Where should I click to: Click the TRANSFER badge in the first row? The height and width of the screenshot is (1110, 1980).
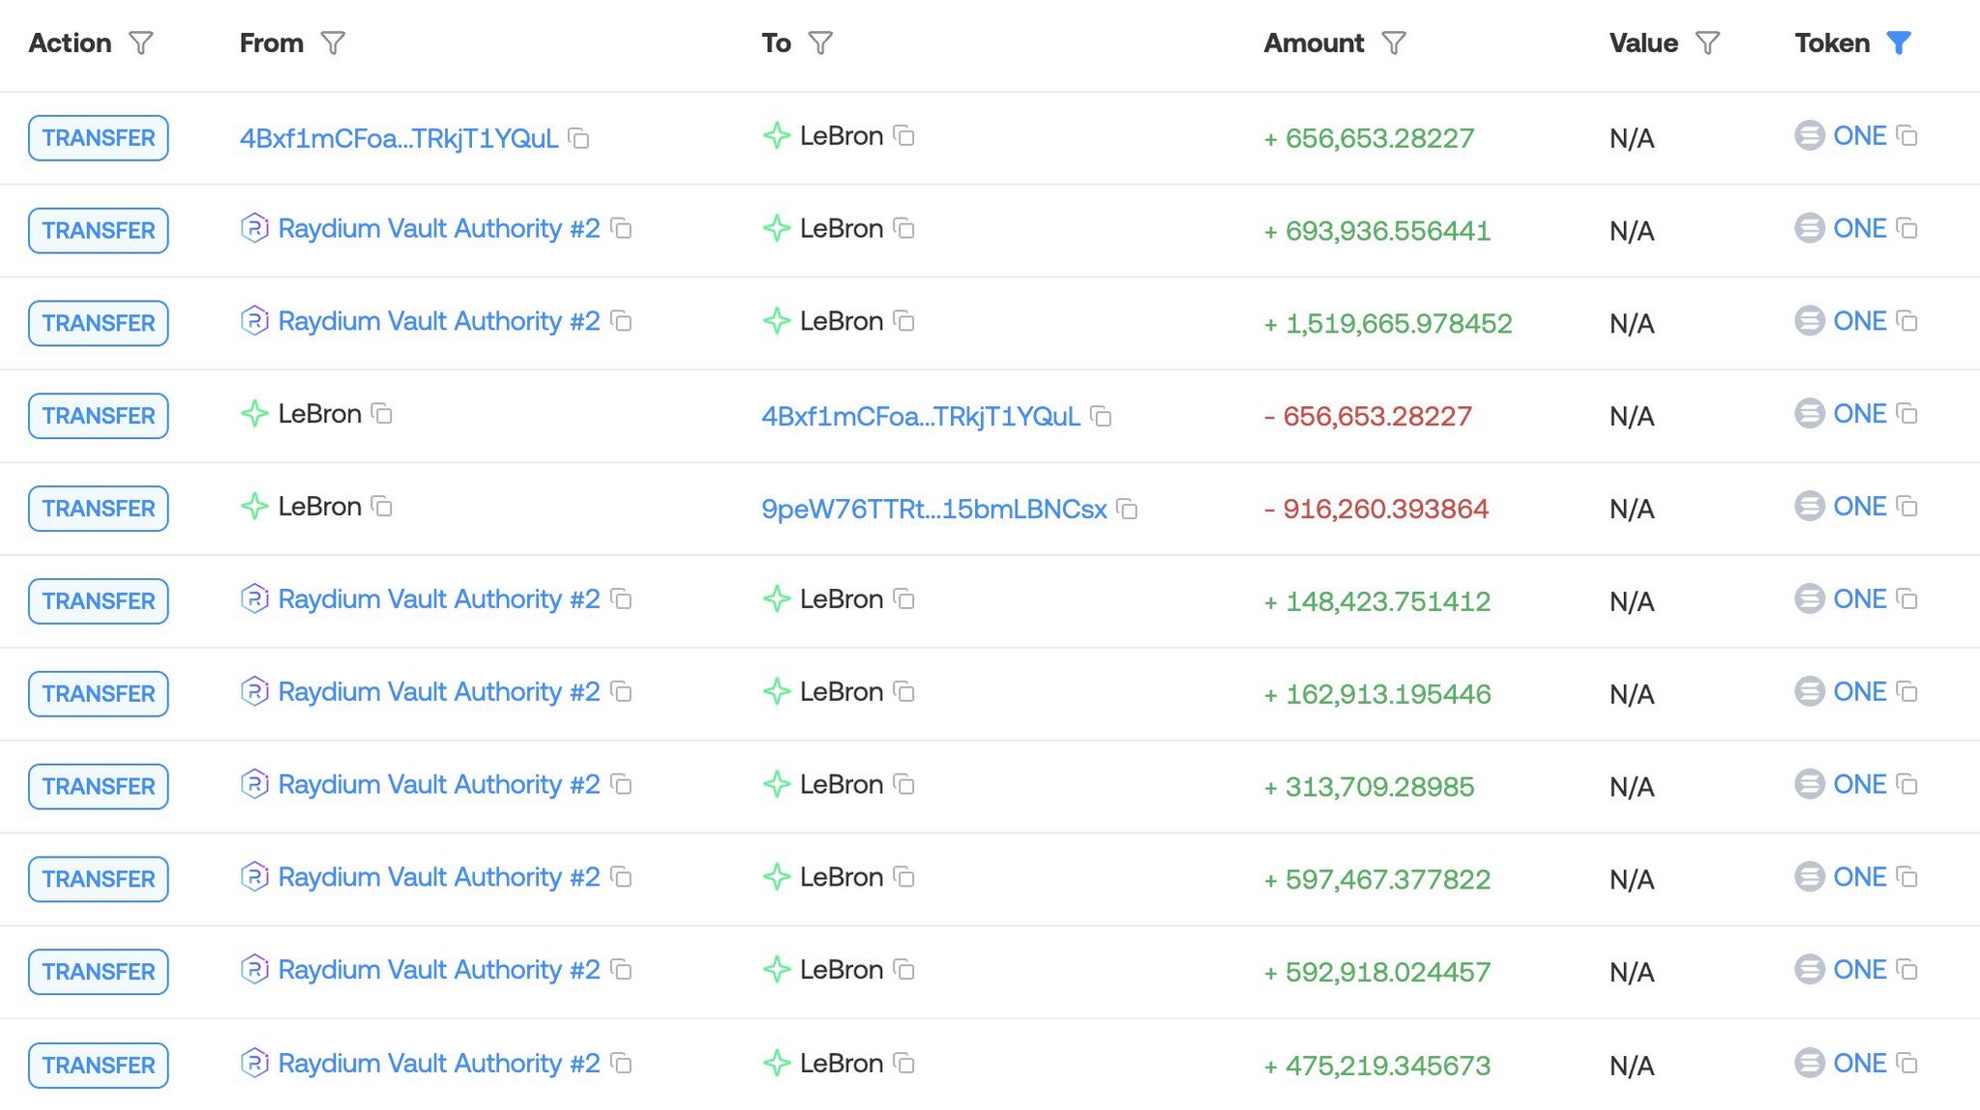pos(99,138)
